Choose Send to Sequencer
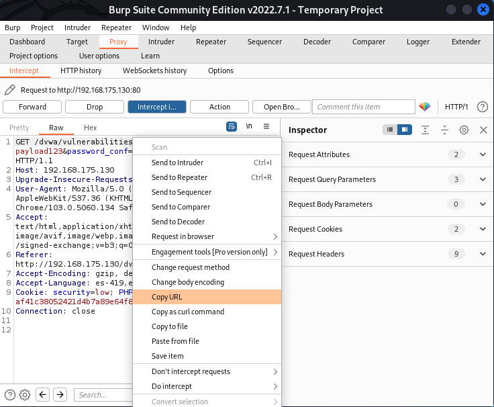 [207, 192]
